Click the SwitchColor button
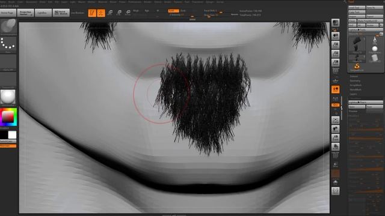The width and height of the screenshot is (385, 216). [x=8, y=142]
